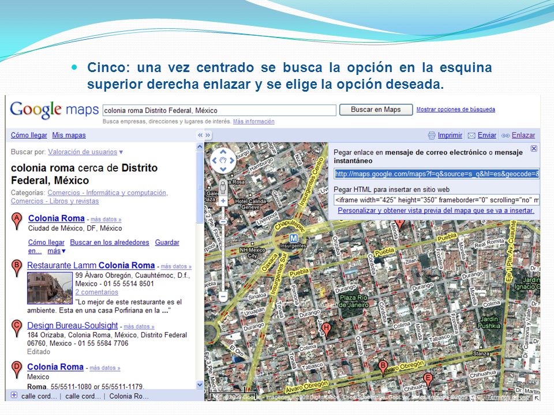Pan the map down with the arrow control
The height and width of the screenshot is (415, 554).
(223, 169)
